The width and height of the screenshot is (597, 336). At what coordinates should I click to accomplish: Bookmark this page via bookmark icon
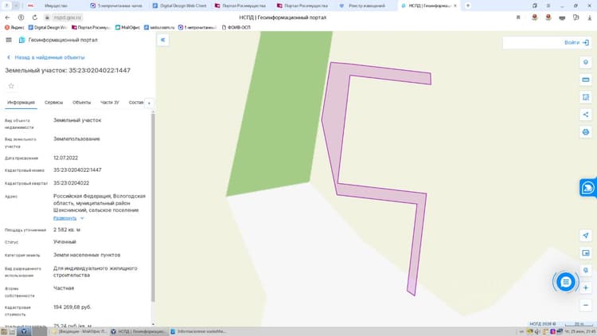click(x=518, y=18)
